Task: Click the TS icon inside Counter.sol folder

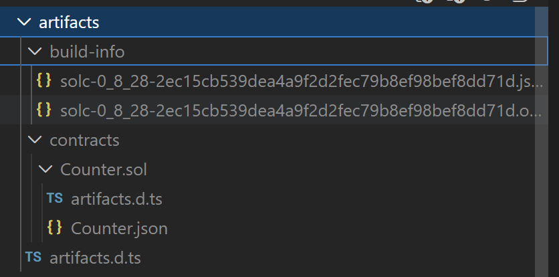Action: click(x=55, y=199)
